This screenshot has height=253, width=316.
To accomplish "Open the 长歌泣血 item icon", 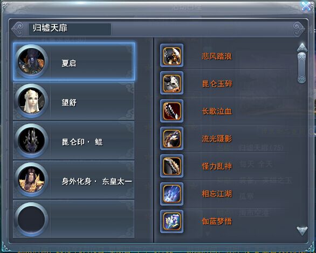I will (171, 111).
